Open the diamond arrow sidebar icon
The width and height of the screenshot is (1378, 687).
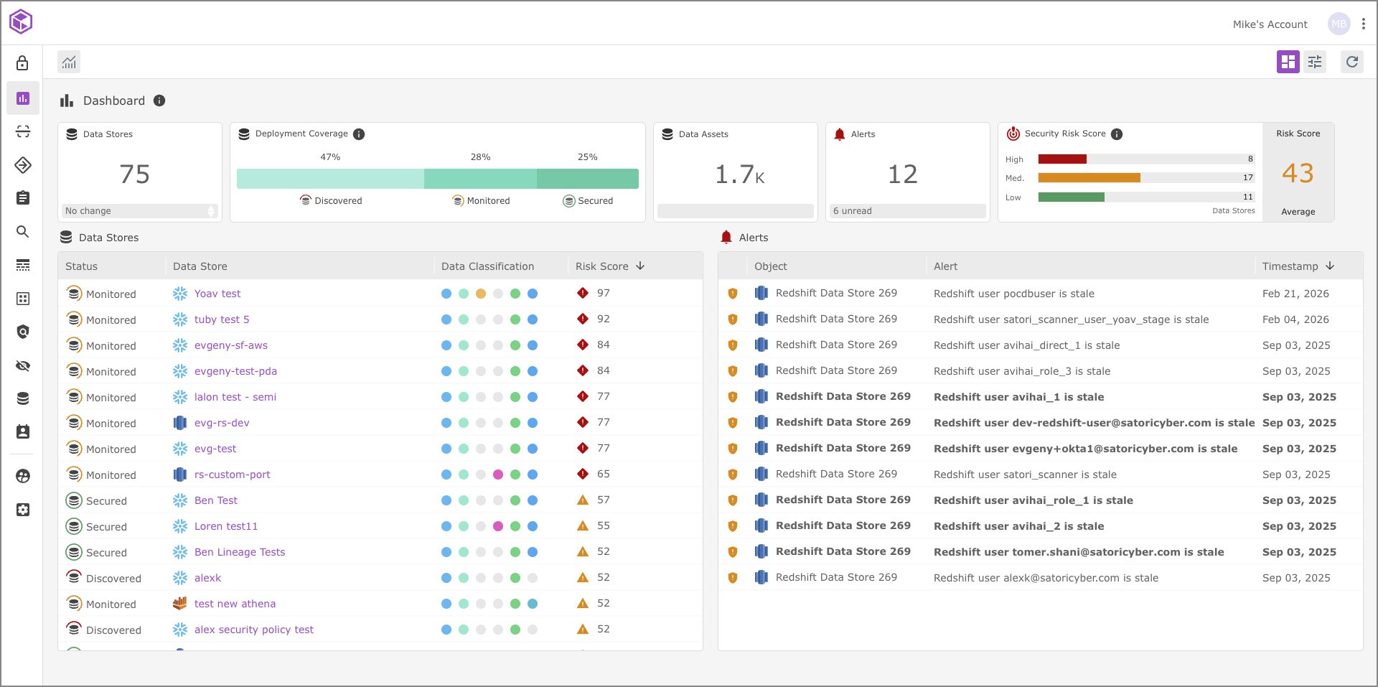click(23, 165)
